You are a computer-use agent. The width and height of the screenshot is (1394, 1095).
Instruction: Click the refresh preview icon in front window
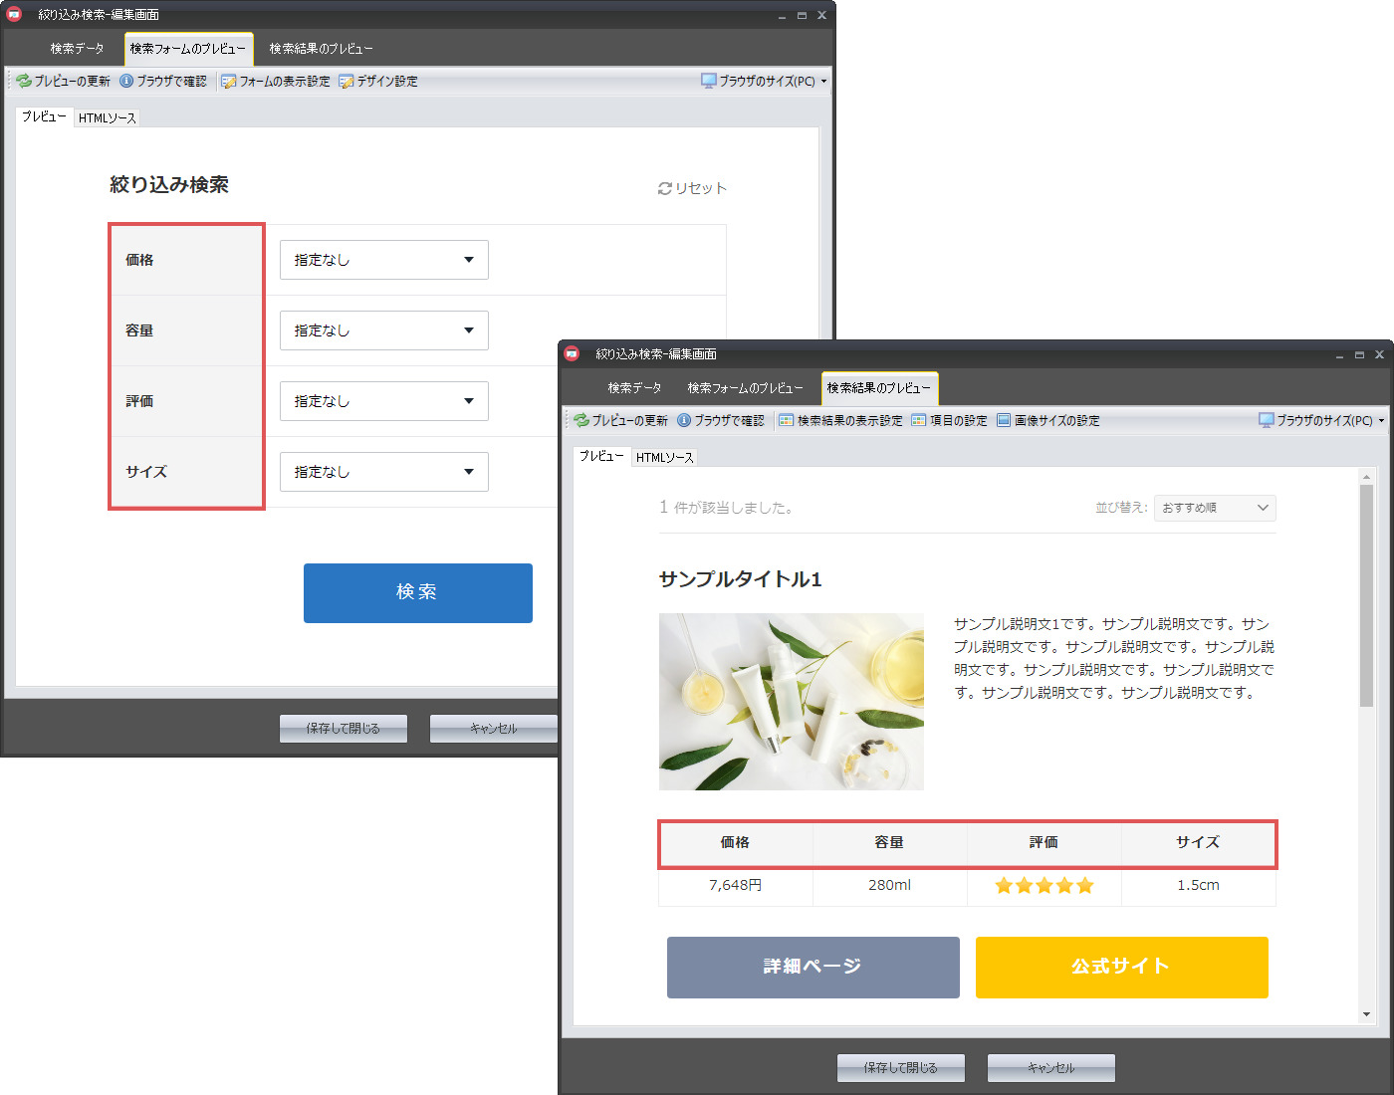582,421
